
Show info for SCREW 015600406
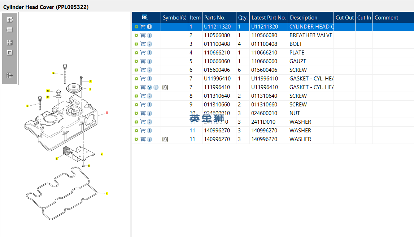coord(149,70)
